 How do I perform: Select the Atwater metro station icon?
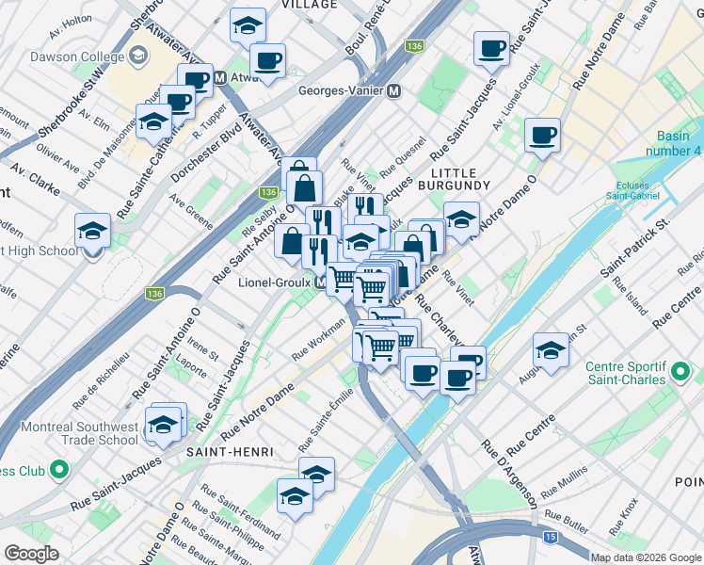[220, 78]
